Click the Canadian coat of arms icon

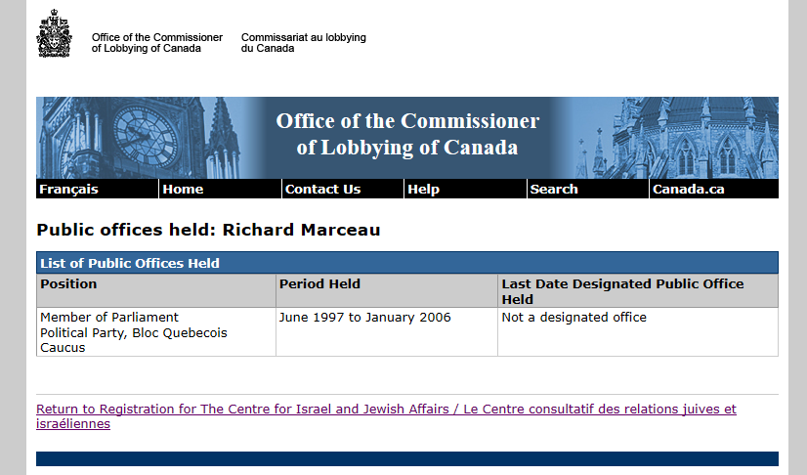pyautogui.click(x=54, y=33)
